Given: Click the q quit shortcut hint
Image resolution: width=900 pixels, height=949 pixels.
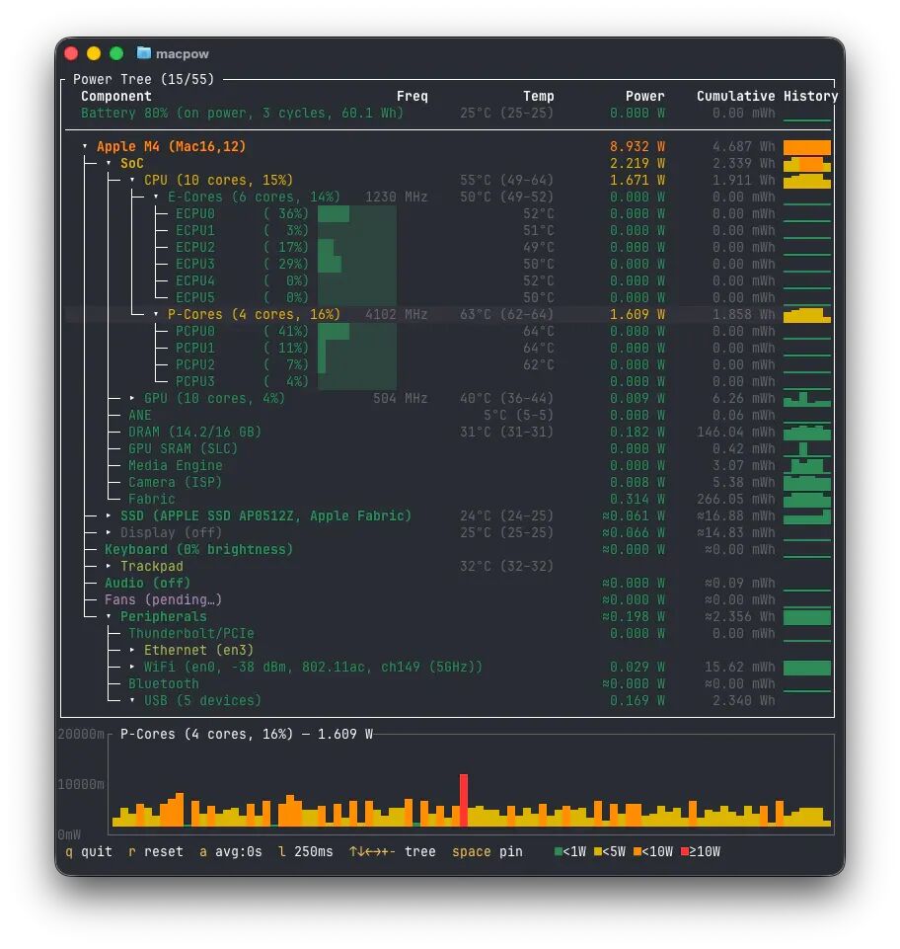Looking at the screenshot, I should pos(89,851).
